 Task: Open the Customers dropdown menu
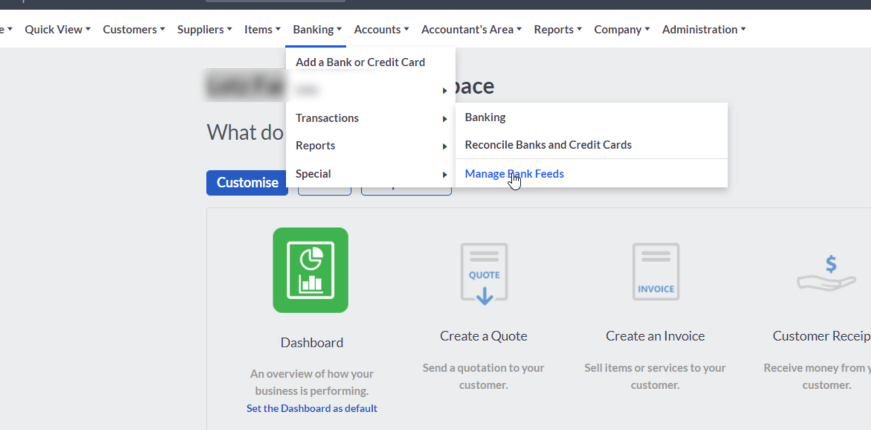tap(133, 29)
